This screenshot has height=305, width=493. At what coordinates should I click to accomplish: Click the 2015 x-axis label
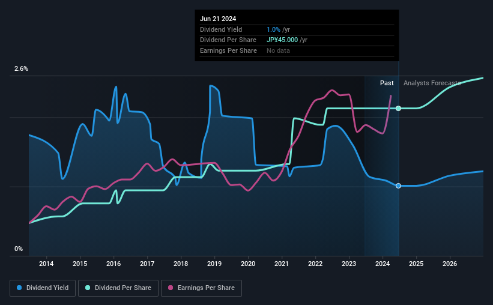(x=80, y=264)
